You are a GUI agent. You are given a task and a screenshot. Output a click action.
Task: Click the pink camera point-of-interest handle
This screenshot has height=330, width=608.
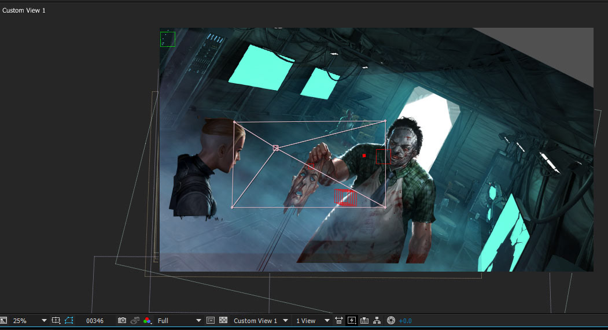pyautogui.click(x=276, y=148)
